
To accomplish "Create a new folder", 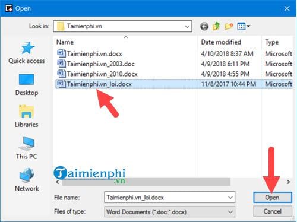I will tap(229, 26).
